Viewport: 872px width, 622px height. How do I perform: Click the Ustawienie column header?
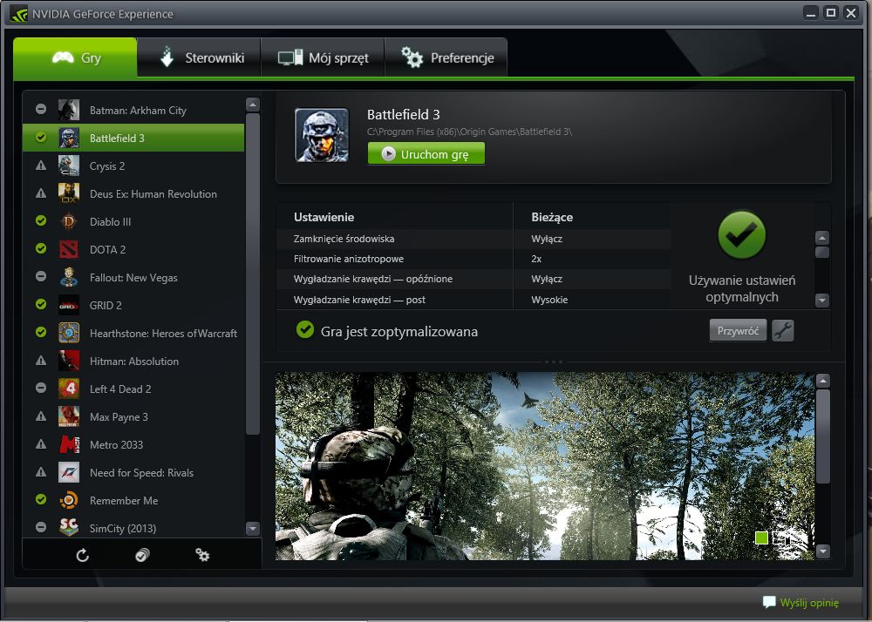[x=324, y=217]
